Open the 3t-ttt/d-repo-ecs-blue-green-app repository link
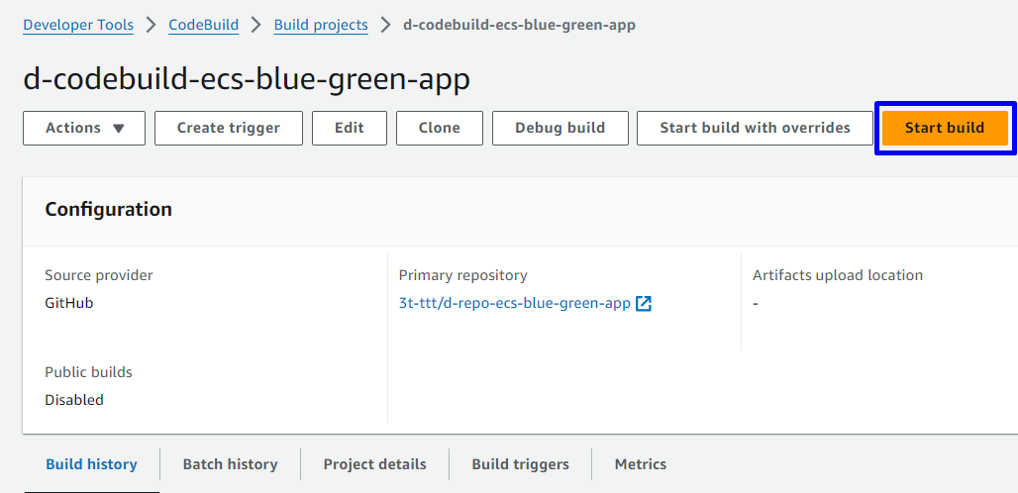1018x493 pixels. point(514,303)
